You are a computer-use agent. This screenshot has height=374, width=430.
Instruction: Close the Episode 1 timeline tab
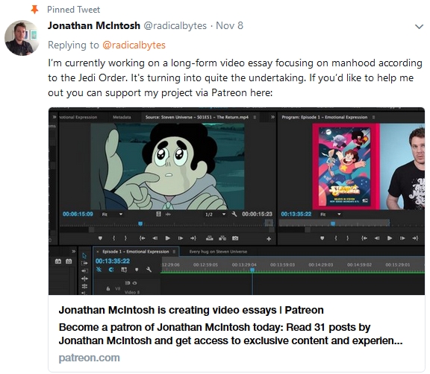[x=98, y=251]
